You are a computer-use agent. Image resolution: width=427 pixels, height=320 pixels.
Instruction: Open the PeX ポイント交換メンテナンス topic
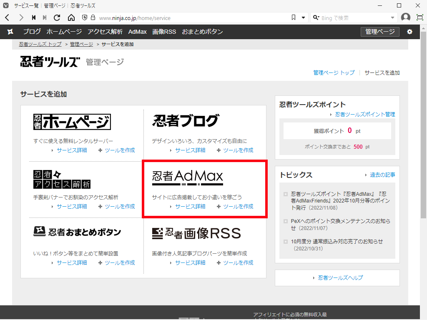pos(340,225)
